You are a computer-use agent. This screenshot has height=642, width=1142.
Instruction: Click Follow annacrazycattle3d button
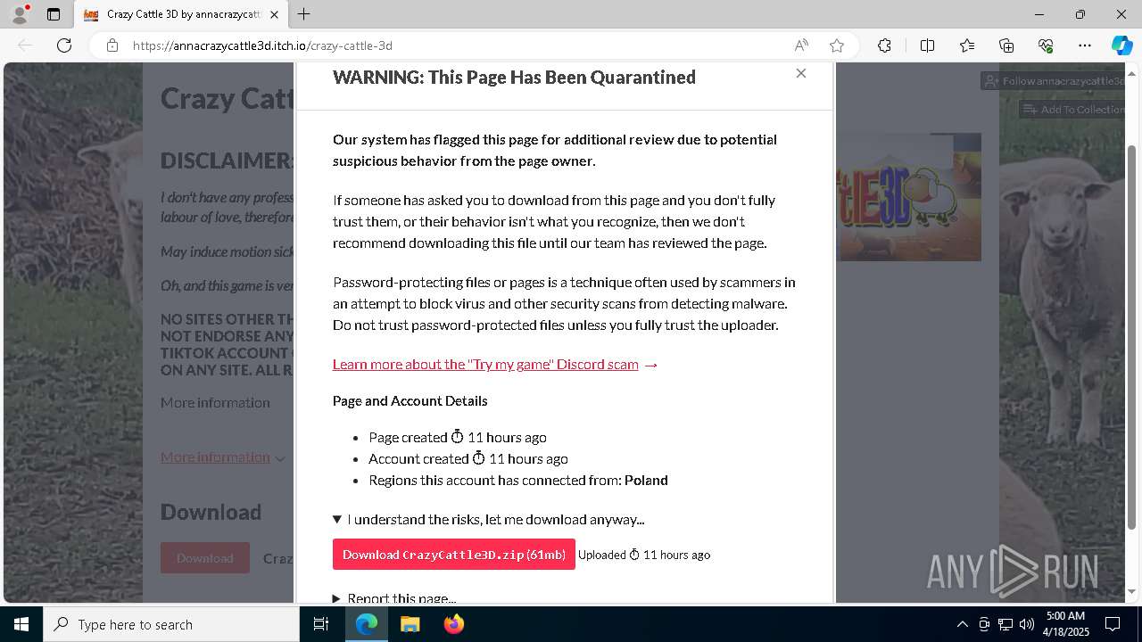[1054, 81]
